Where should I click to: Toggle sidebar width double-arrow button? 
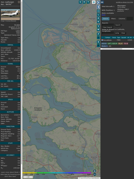pyautogui.click(x=102, y=2)
